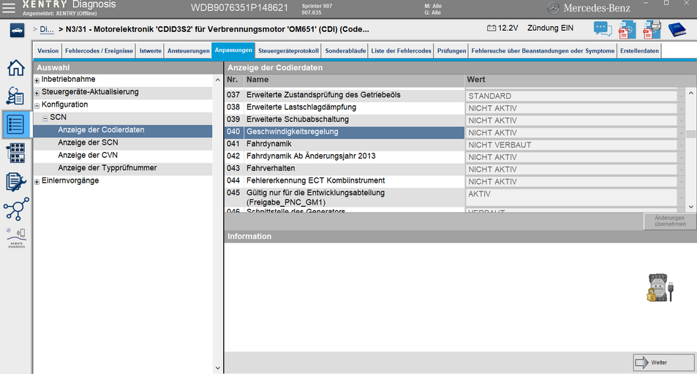Open the chat feedback bubble icon

click(x=603, y=29)
